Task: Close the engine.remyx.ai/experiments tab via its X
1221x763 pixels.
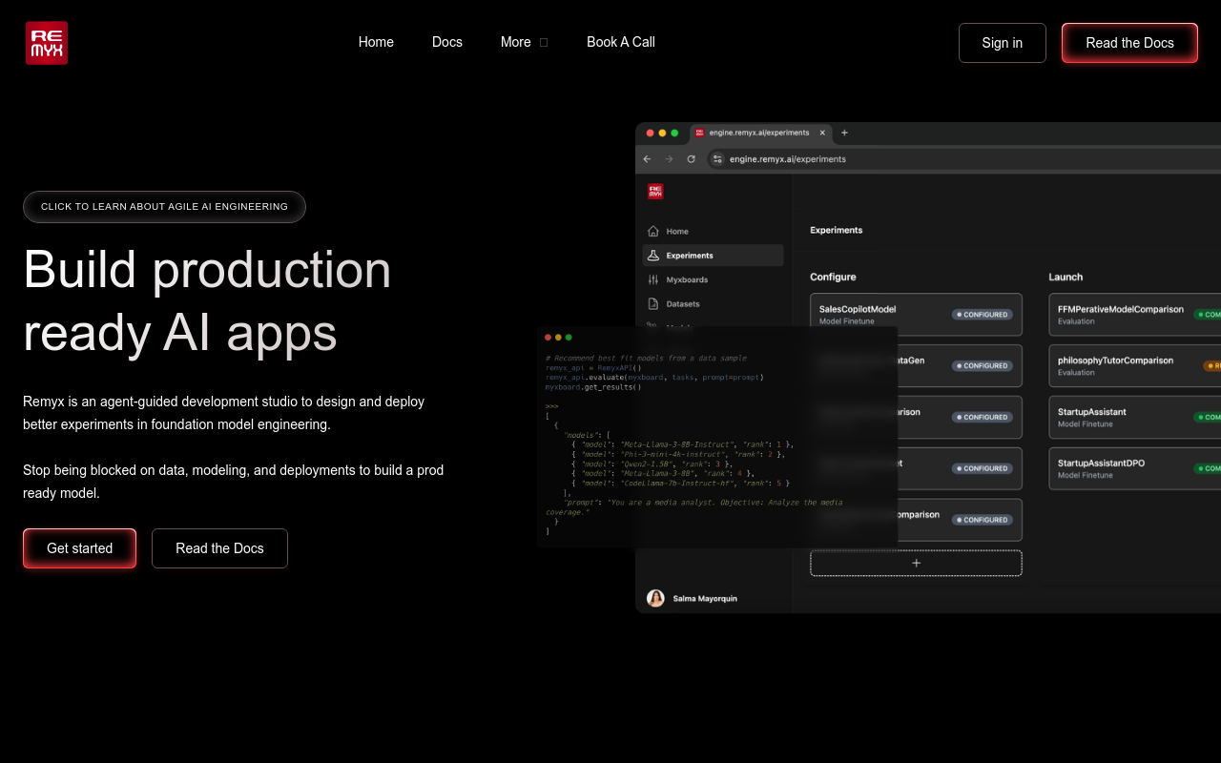Action: [x=822, y=133]
